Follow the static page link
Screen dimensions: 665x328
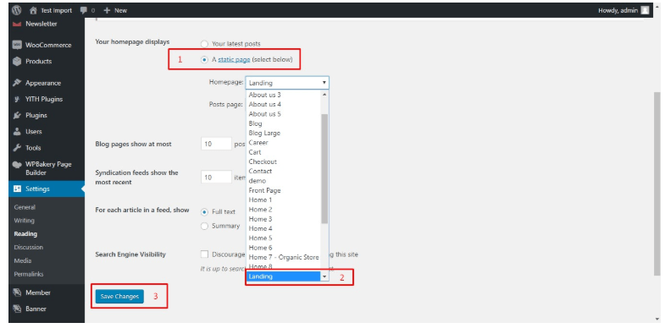click(234, 60)
